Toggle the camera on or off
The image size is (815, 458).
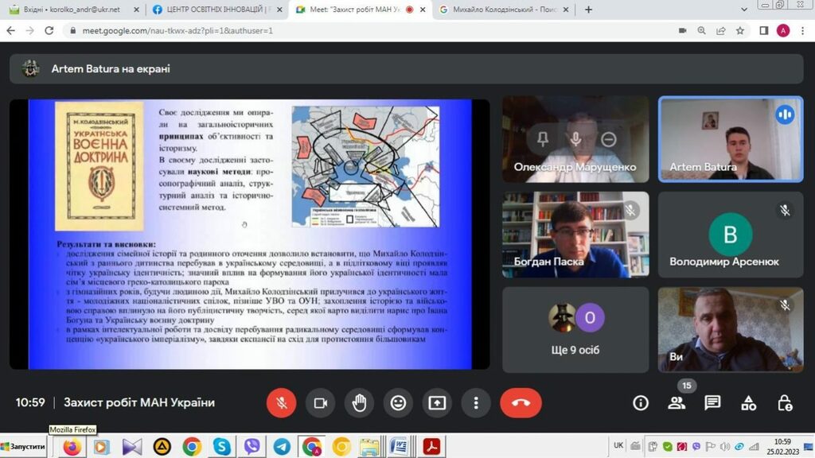pyautogui.click(x=321, y=402)
